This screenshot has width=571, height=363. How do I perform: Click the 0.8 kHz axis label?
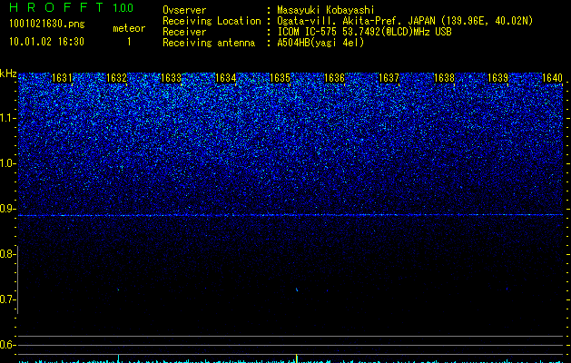pyautogui.click(x=8, y=254)
